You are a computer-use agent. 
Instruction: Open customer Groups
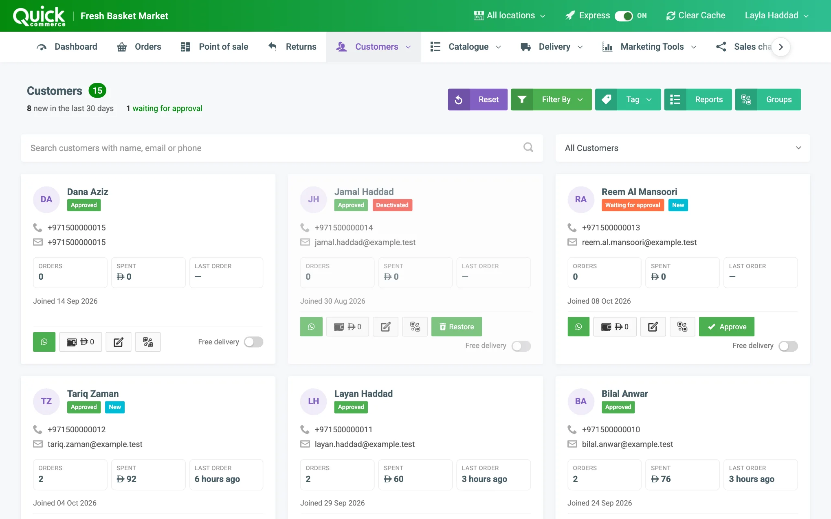[768, 99]
